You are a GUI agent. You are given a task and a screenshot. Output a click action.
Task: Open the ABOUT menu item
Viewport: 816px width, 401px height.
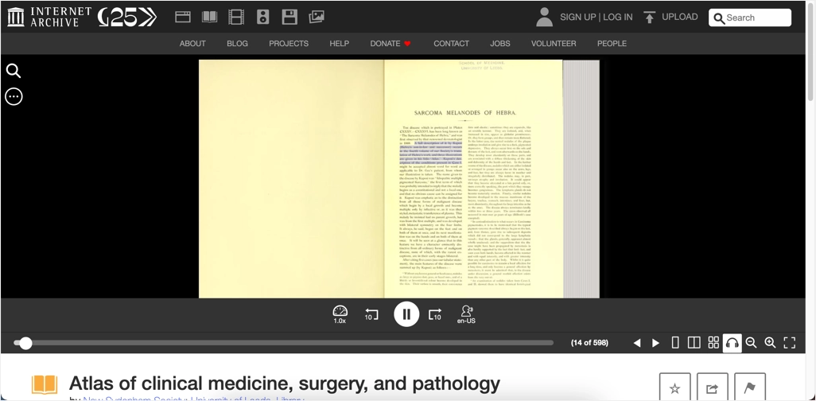point(192,44)
